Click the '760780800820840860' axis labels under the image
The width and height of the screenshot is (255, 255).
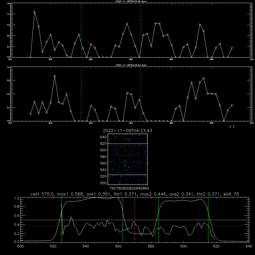click(129, 188)
